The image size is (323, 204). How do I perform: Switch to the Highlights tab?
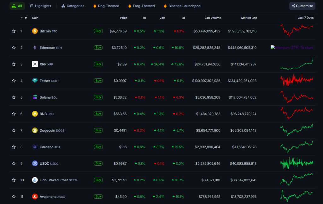(40, 6)
